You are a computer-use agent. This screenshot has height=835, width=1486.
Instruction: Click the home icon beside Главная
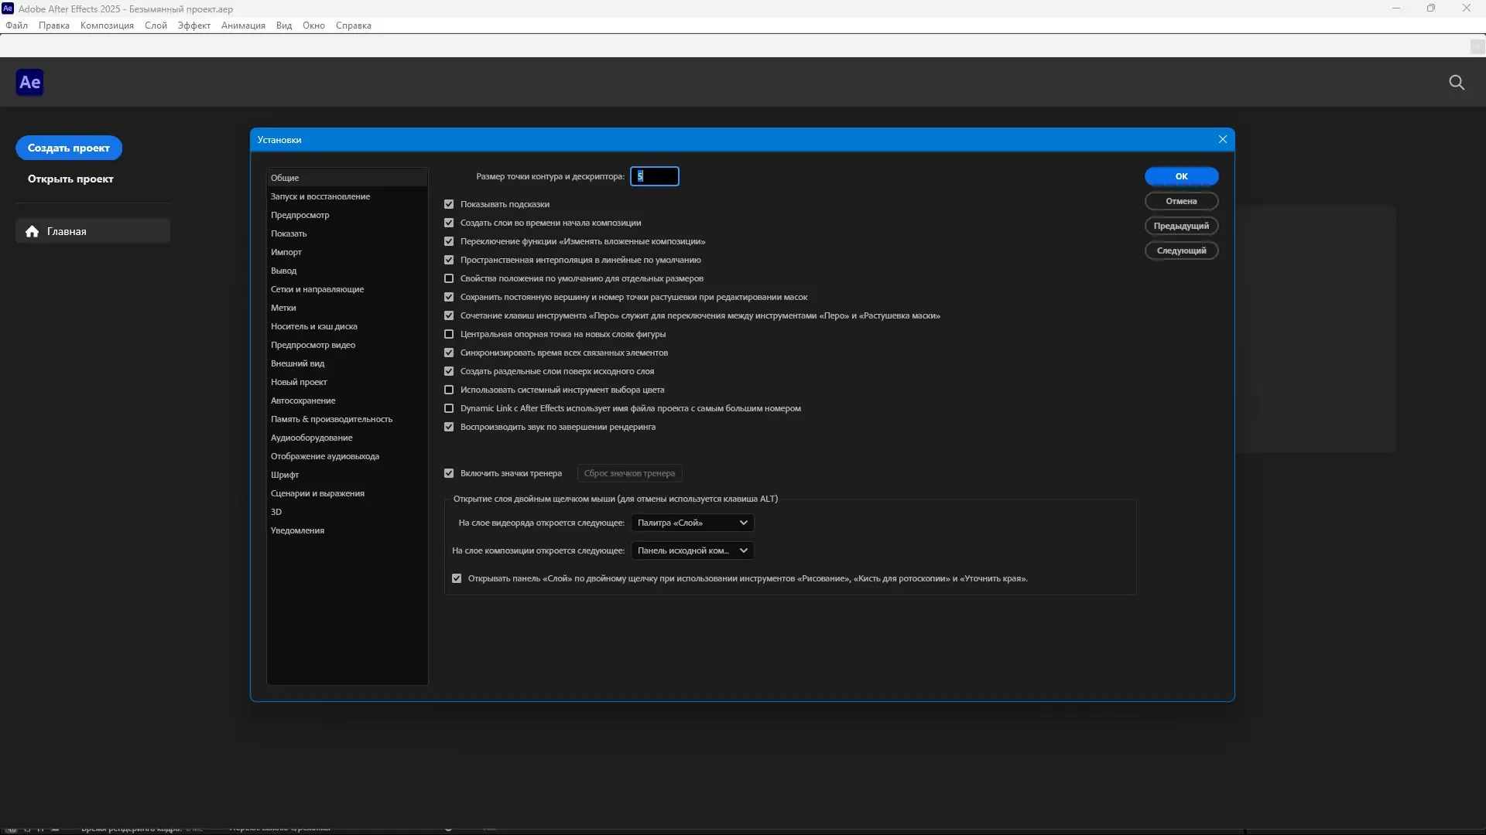(x=32, y=231)
